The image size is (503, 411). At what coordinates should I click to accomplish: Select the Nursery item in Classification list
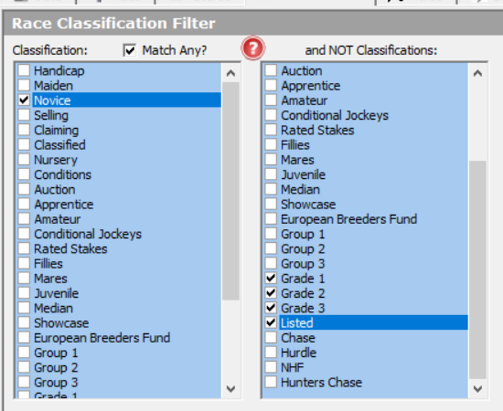(x=56, y=160)
